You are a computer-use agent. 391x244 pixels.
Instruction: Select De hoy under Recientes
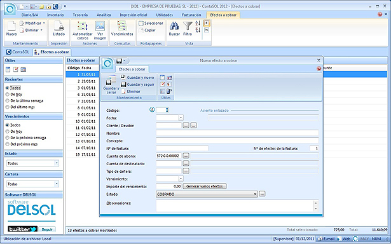pos(7,95)
